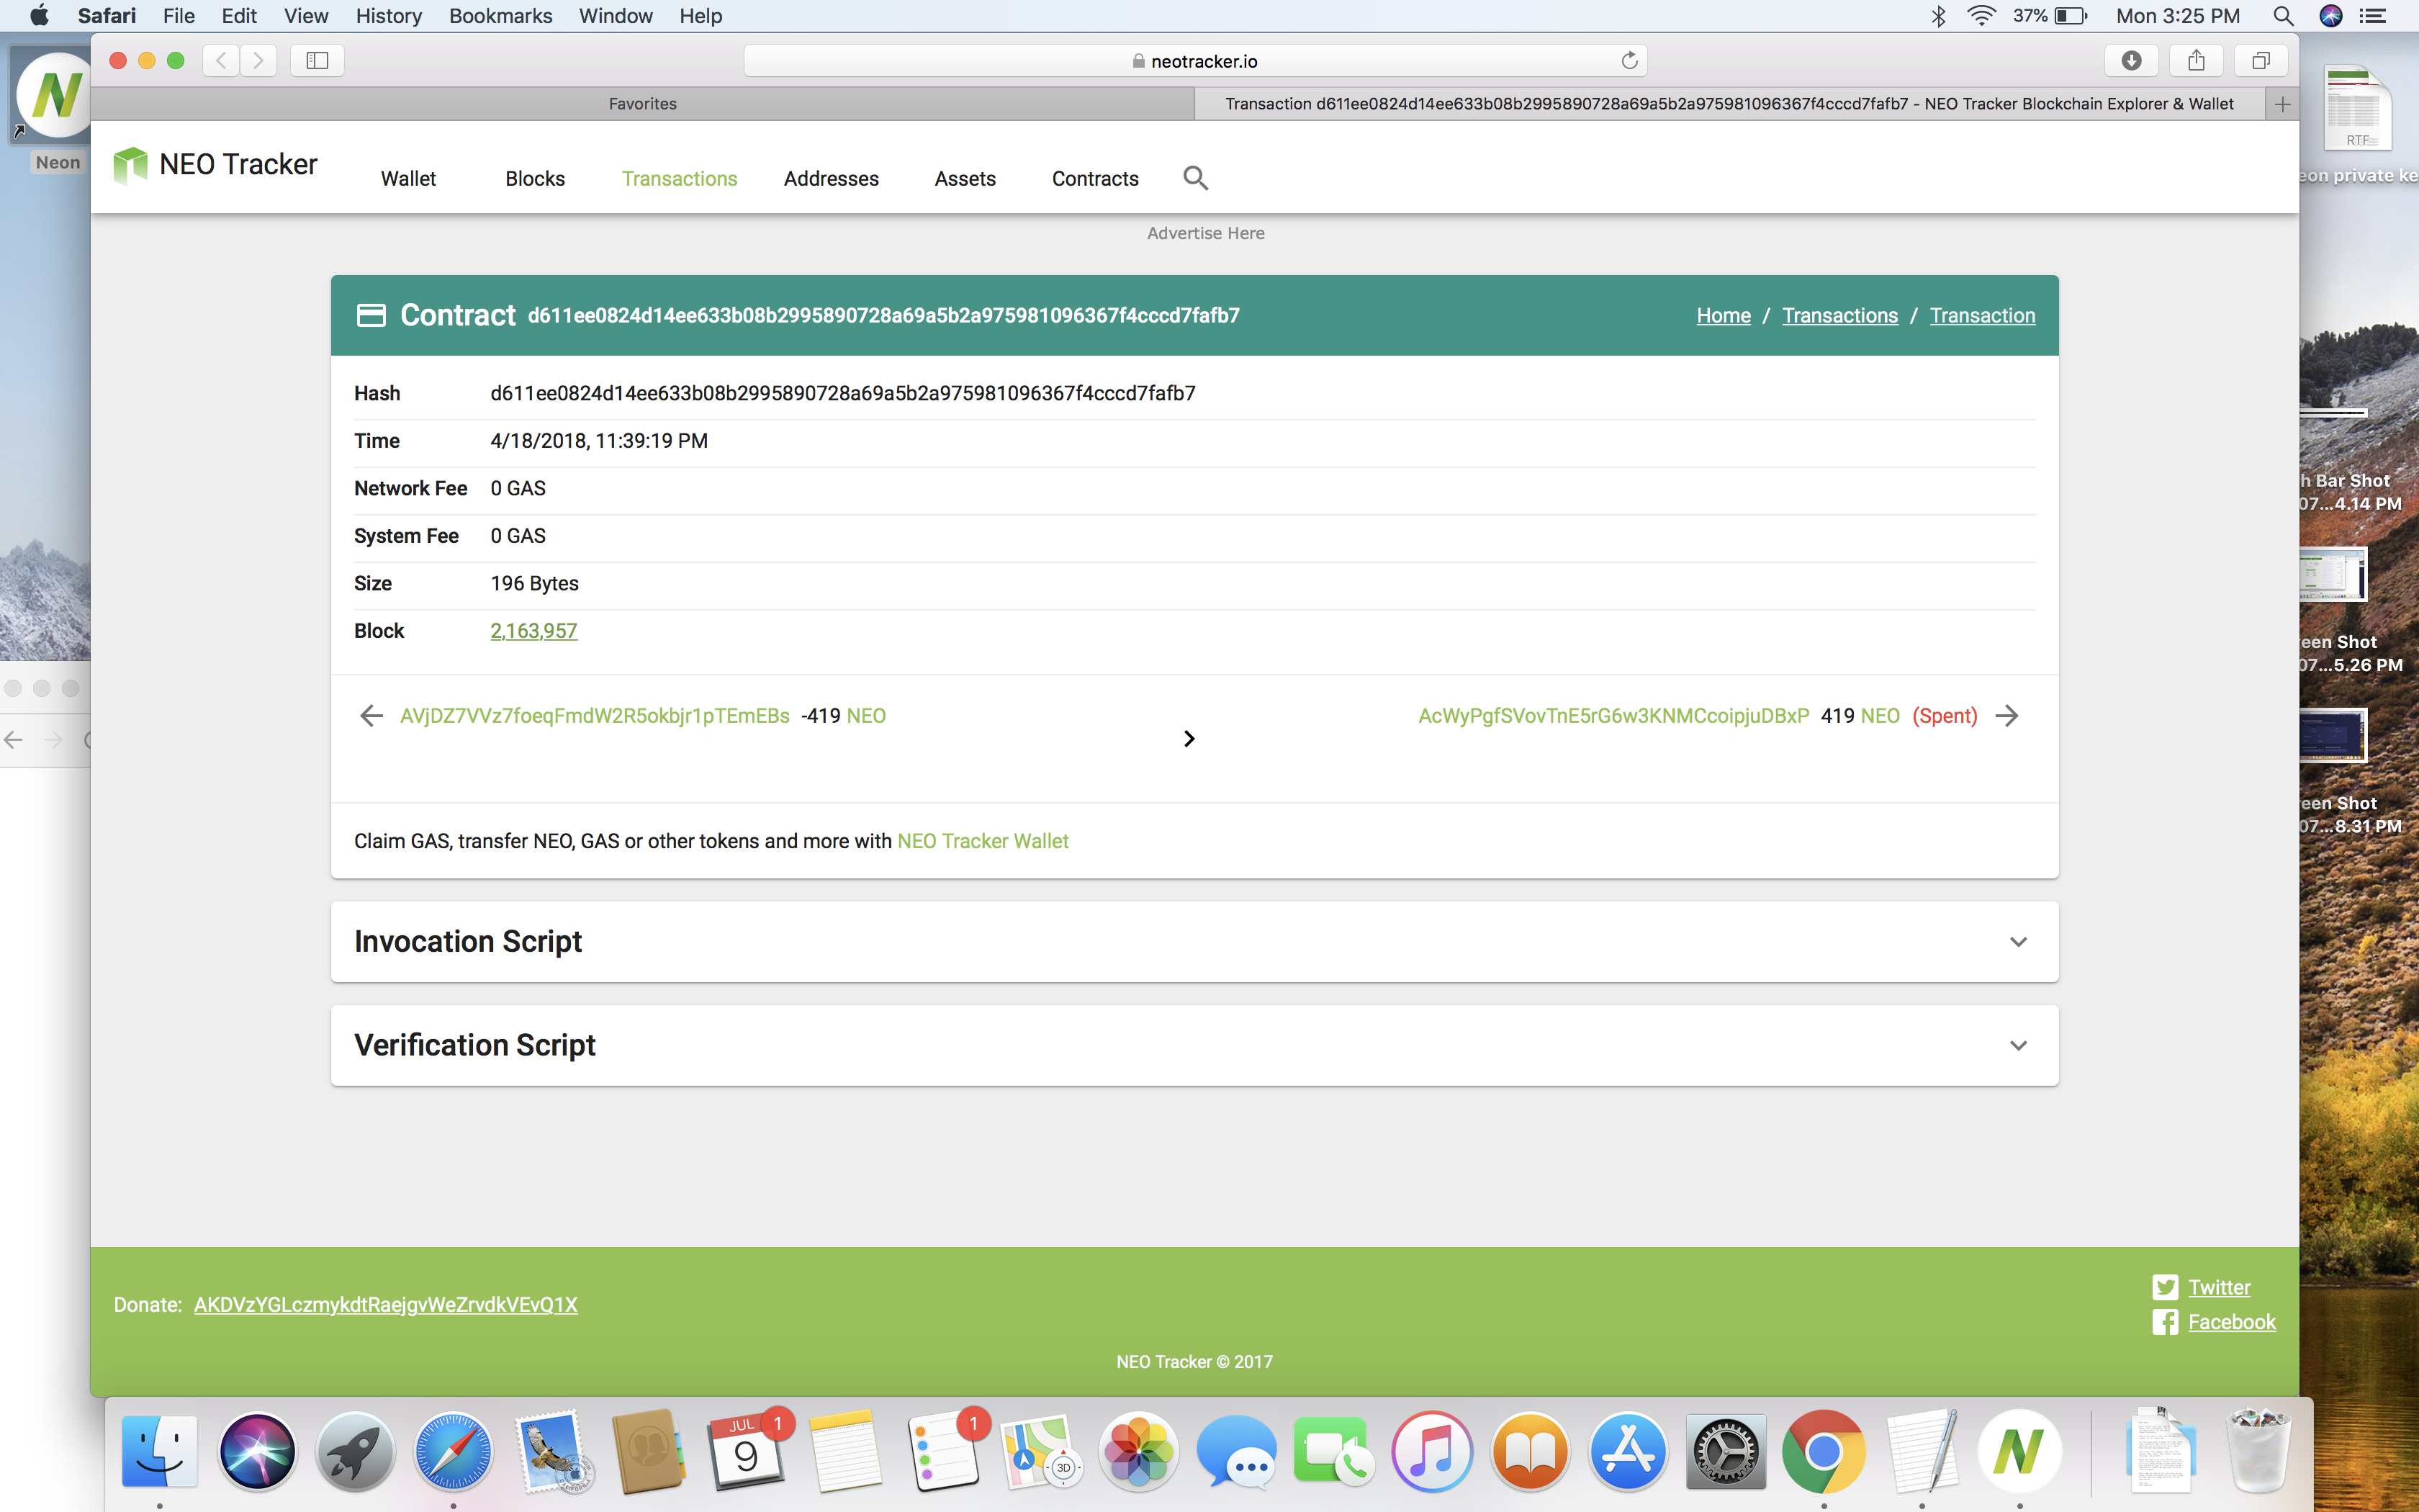Image resolution: width=2419 pixels, height=1512 pixels.
Task: Open the Addresses page
Action: [x=831, y=179]
